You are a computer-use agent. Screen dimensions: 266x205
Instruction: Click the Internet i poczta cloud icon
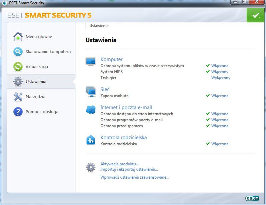pyautogui.click(x=91, y=110)
